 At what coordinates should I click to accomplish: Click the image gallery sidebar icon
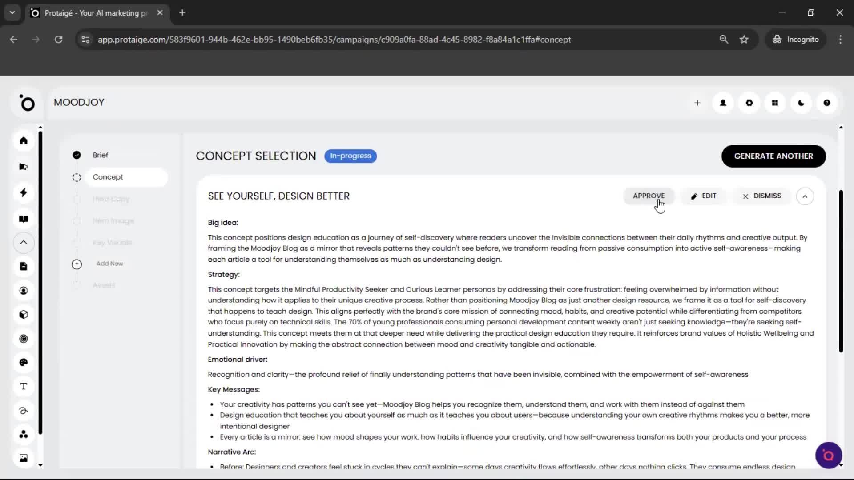pos(24,458)
